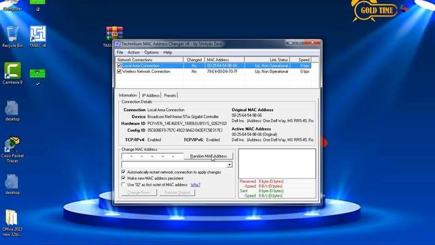
Task: Toggle automatically restart network connection option
Action: pyautogui.click(x=124, y=172)
